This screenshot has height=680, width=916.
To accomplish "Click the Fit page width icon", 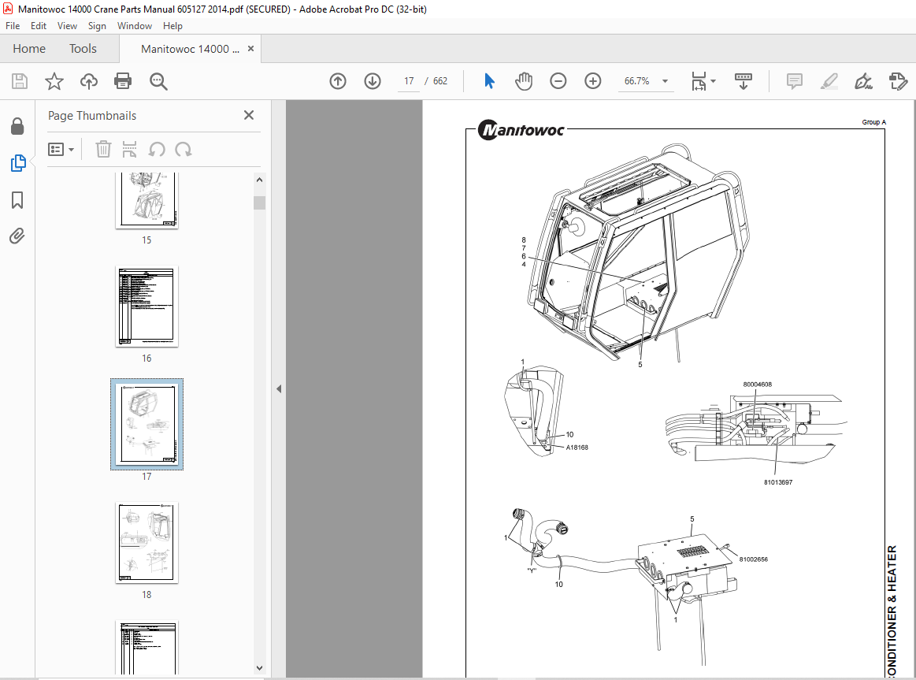I will pos(699,81).
